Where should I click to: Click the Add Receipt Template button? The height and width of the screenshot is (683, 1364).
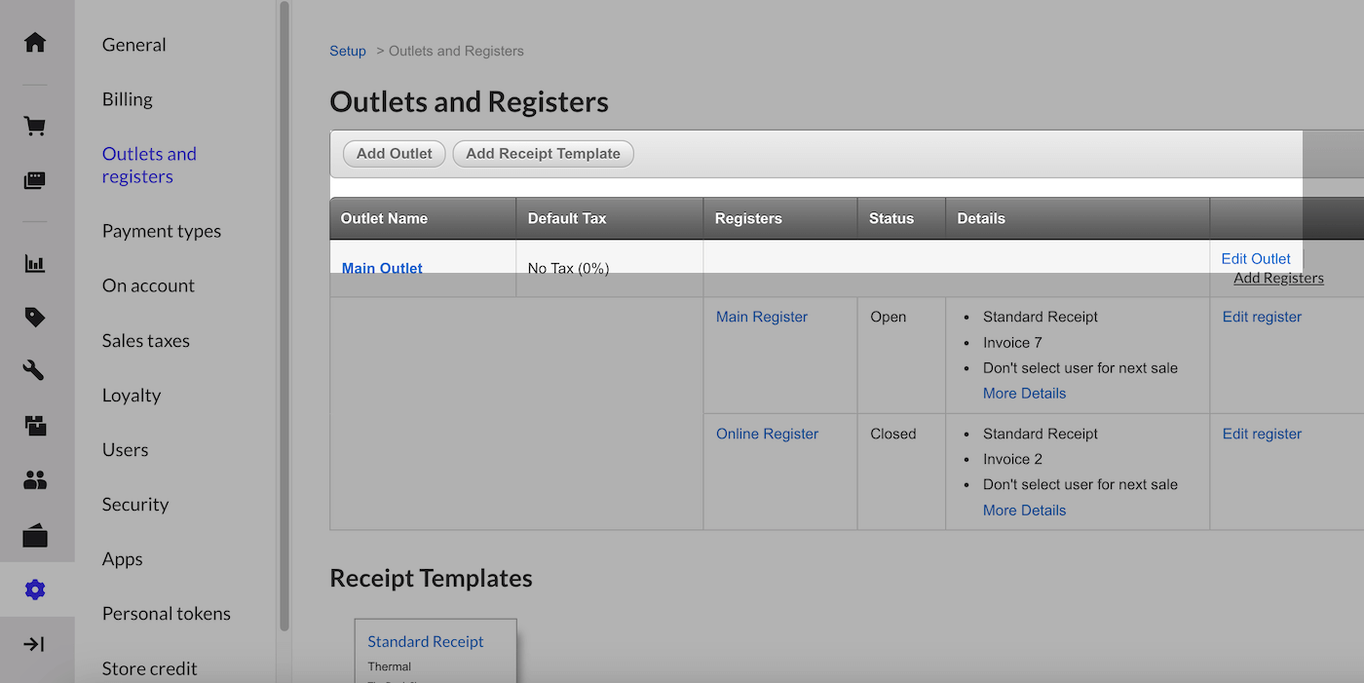pos(543,154)
